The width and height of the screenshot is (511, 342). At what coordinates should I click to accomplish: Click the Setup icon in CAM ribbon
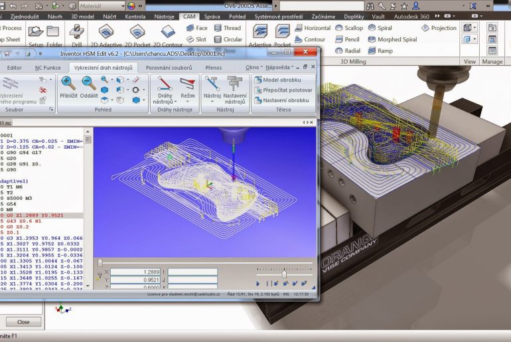pos(35,31)
